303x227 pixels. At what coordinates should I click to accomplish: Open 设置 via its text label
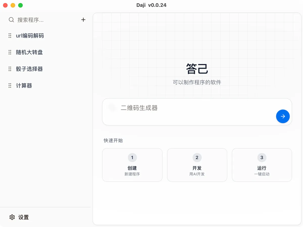click(x=23, y=217)
